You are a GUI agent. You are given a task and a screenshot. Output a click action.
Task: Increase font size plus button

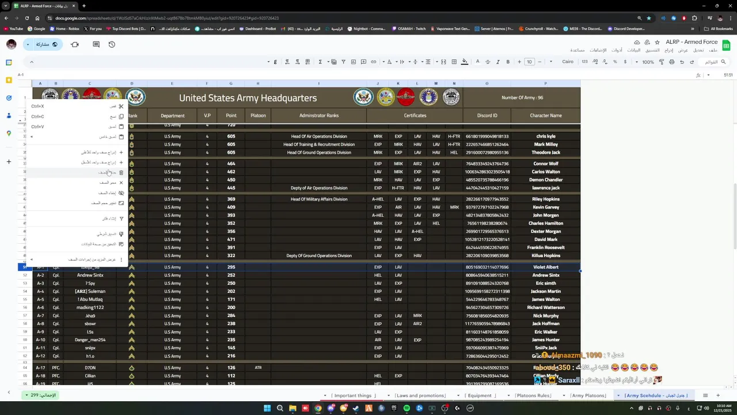pos(519,62)
